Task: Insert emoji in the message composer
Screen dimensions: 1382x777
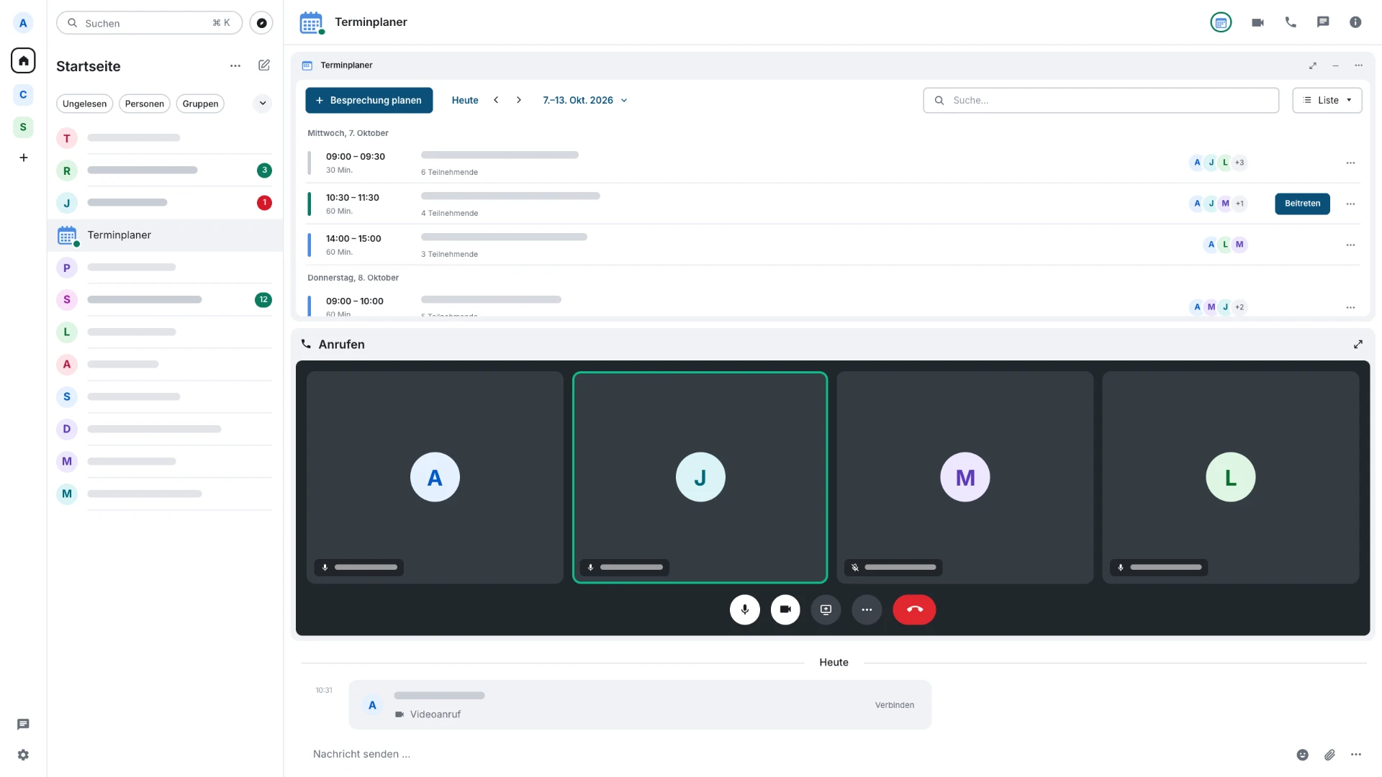Action: click(1302, 755)
